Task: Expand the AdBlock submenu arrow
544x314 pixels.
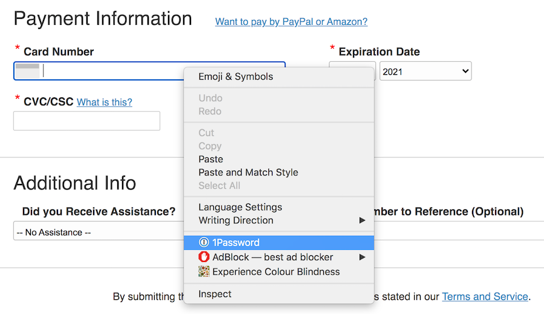Action: click(362, 257)
